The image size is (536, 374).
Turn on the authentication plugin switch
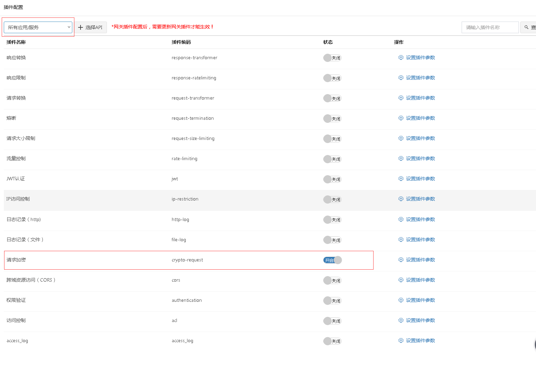[x=332, y=301]
